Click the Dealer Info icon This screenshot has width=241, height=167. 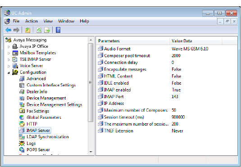pyautogui.click(x=22, y=91)
